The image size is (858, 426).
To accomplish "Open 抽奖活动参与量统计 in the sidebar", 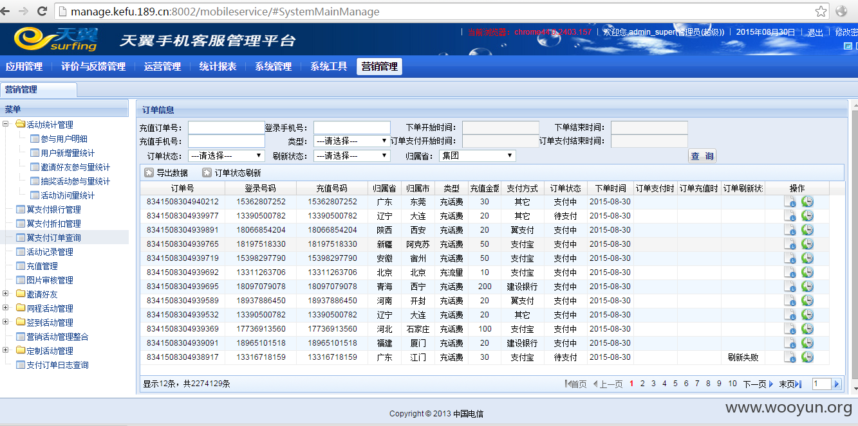I will tap(75, 181).
